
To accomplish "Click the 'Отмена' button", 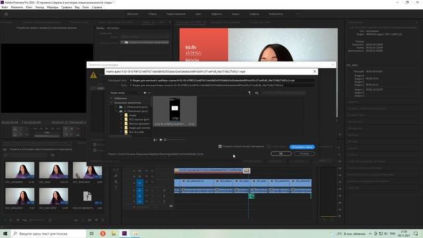I will (304, 153).
